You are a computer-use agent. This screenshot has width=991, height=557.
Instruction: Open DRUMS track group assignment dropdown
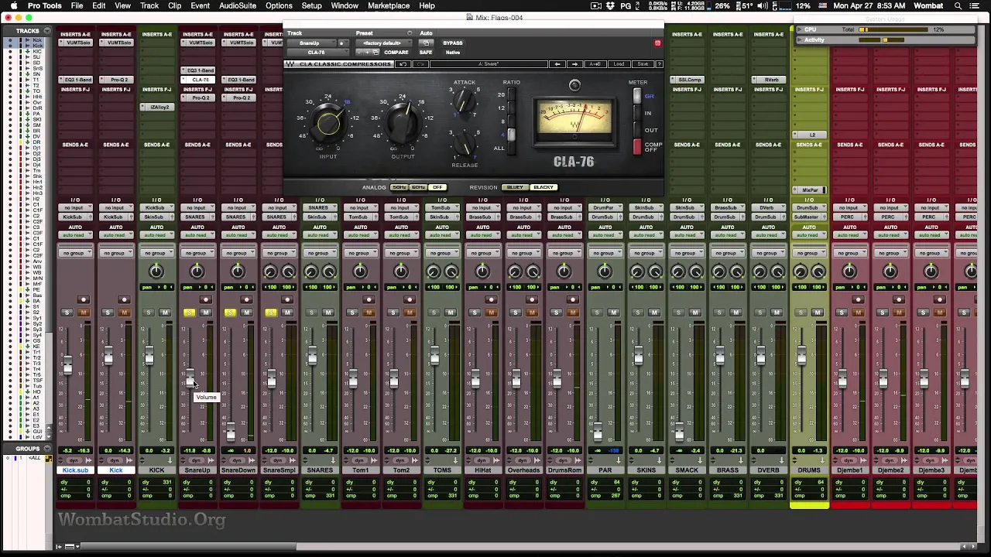pyautogui.click(x=809, y=253)
